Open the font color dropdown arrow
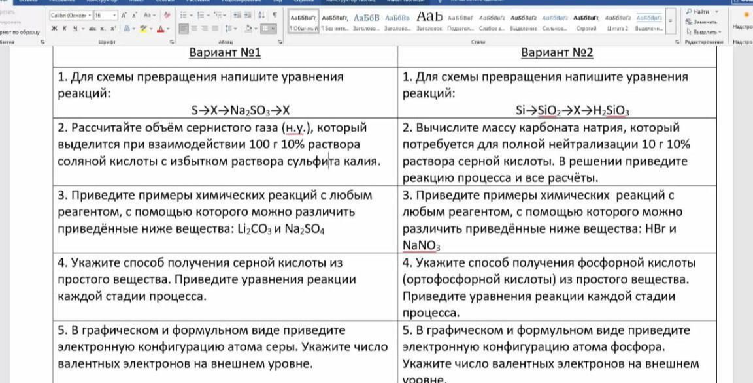 point(168,29)
